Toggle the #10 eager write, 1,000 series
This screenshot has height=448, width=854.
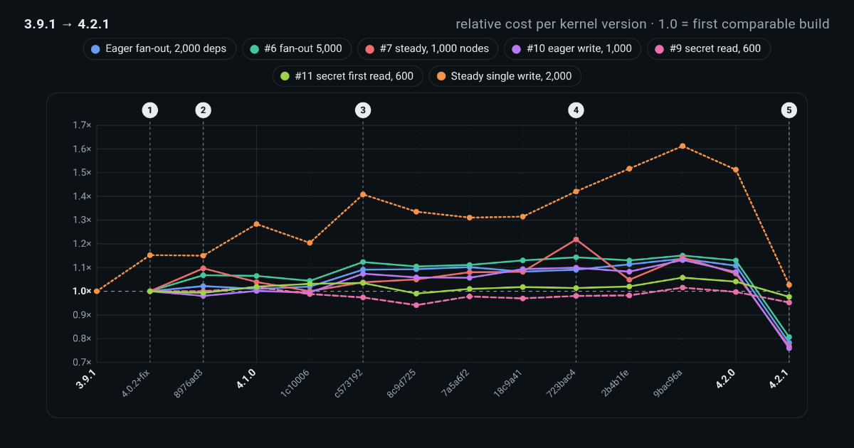click(573, 49)
